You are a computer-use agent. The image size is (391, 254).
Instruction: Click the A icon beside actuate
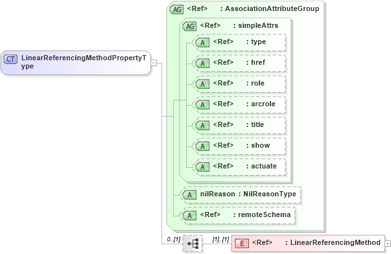pyautogui.click(x=202, y=167)
